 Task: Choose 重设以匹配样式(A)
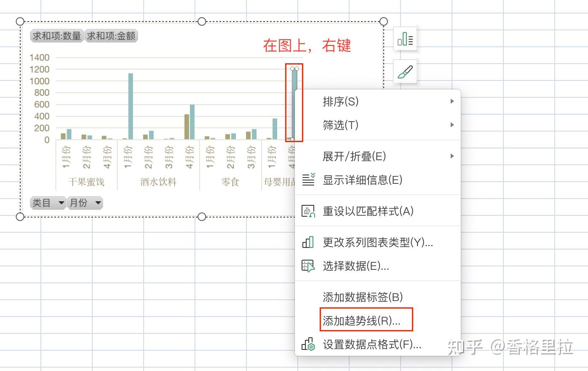378,211
